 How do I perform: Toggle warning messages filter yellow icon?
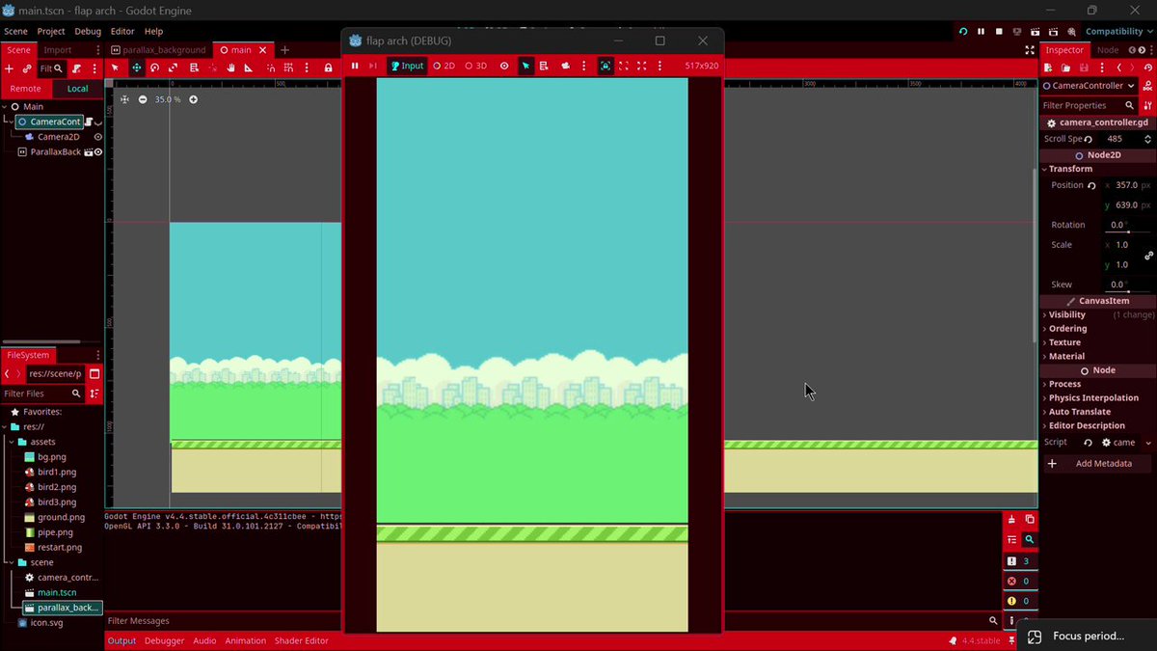click(1019, 601)
